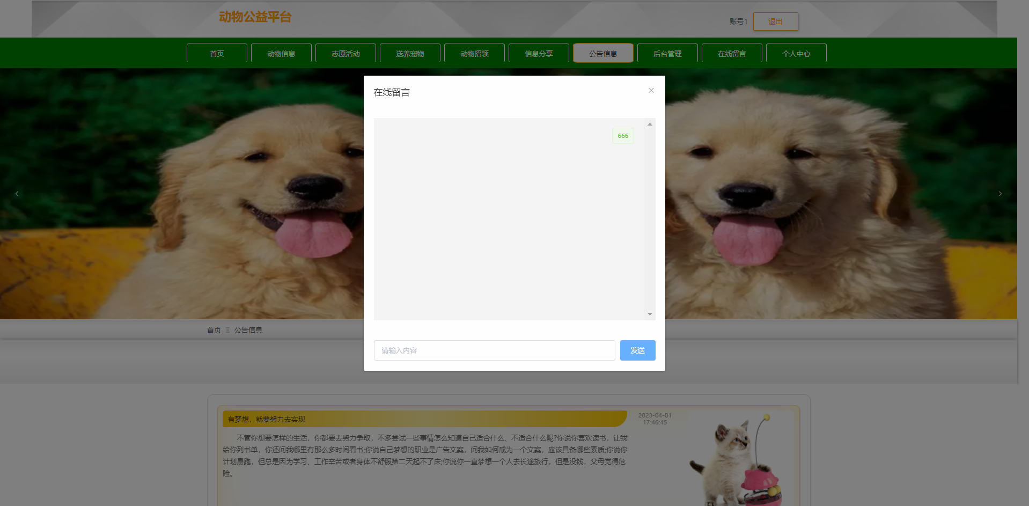This screenshot has height=506, width=1029.
Task: Open the 首页 navigation tab
Action: coord(217,53)
